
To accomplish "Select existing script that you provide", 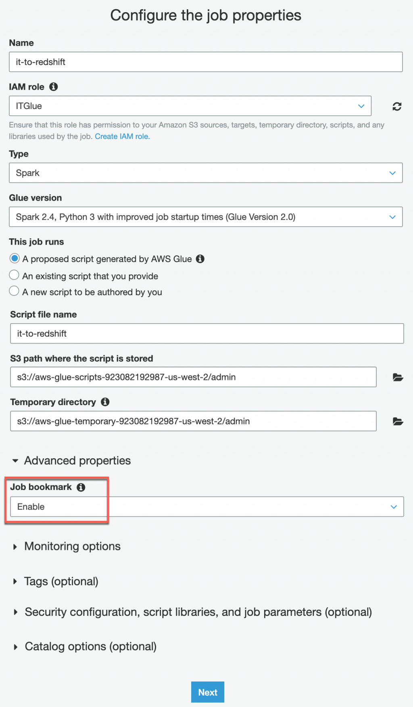I will 15,276.
